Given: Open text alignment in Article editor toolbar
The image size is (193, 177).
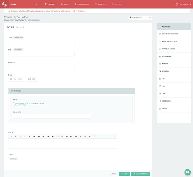Looking at the screenshot, I should (71, 136).
